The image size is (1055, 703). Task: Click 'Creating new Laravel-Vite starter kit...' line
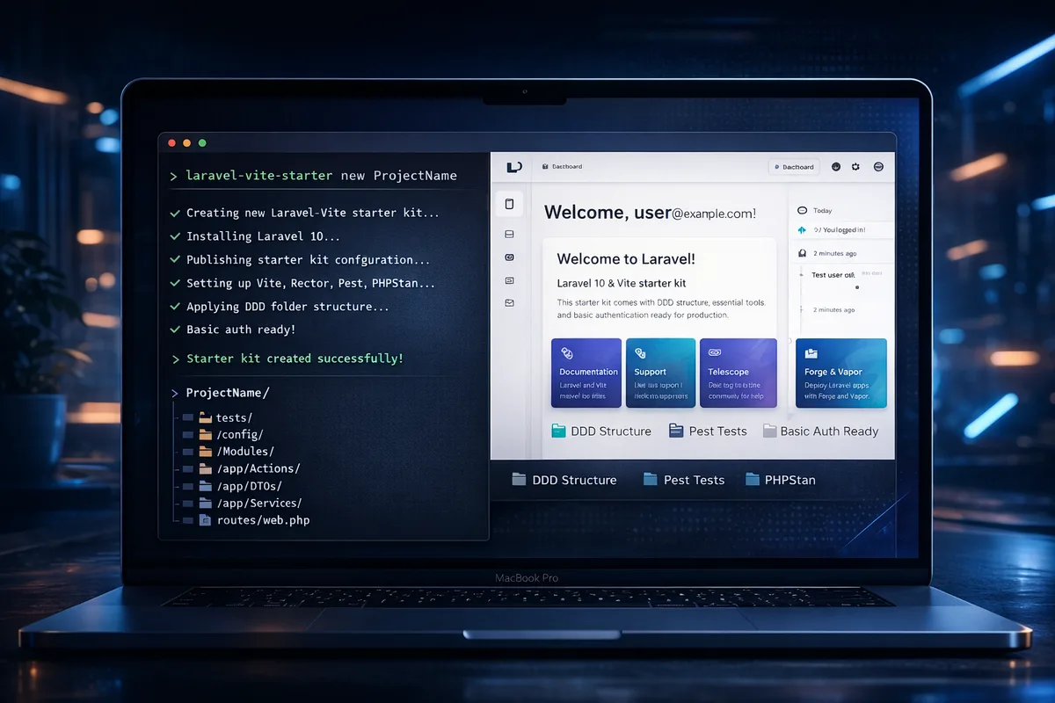tap(312, 213)
